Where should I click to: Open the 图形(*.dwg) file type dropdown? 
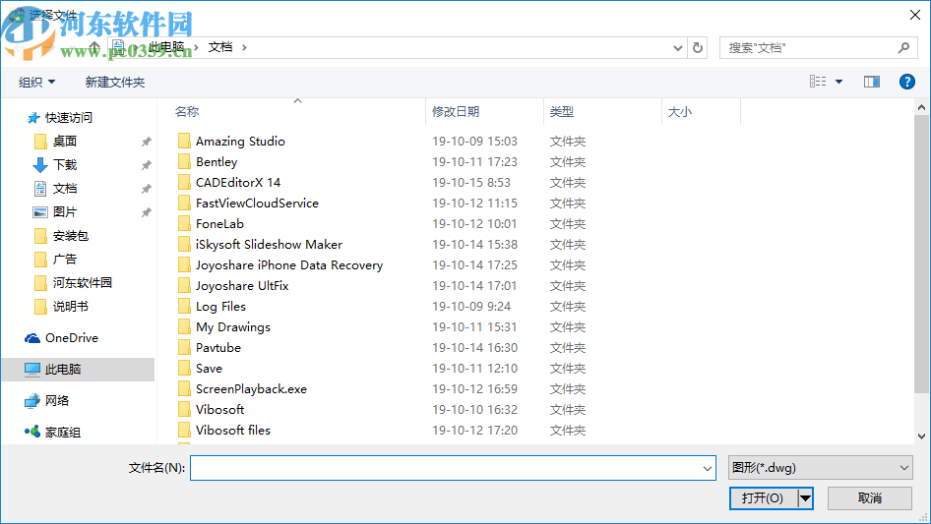[x=820, y=468]
